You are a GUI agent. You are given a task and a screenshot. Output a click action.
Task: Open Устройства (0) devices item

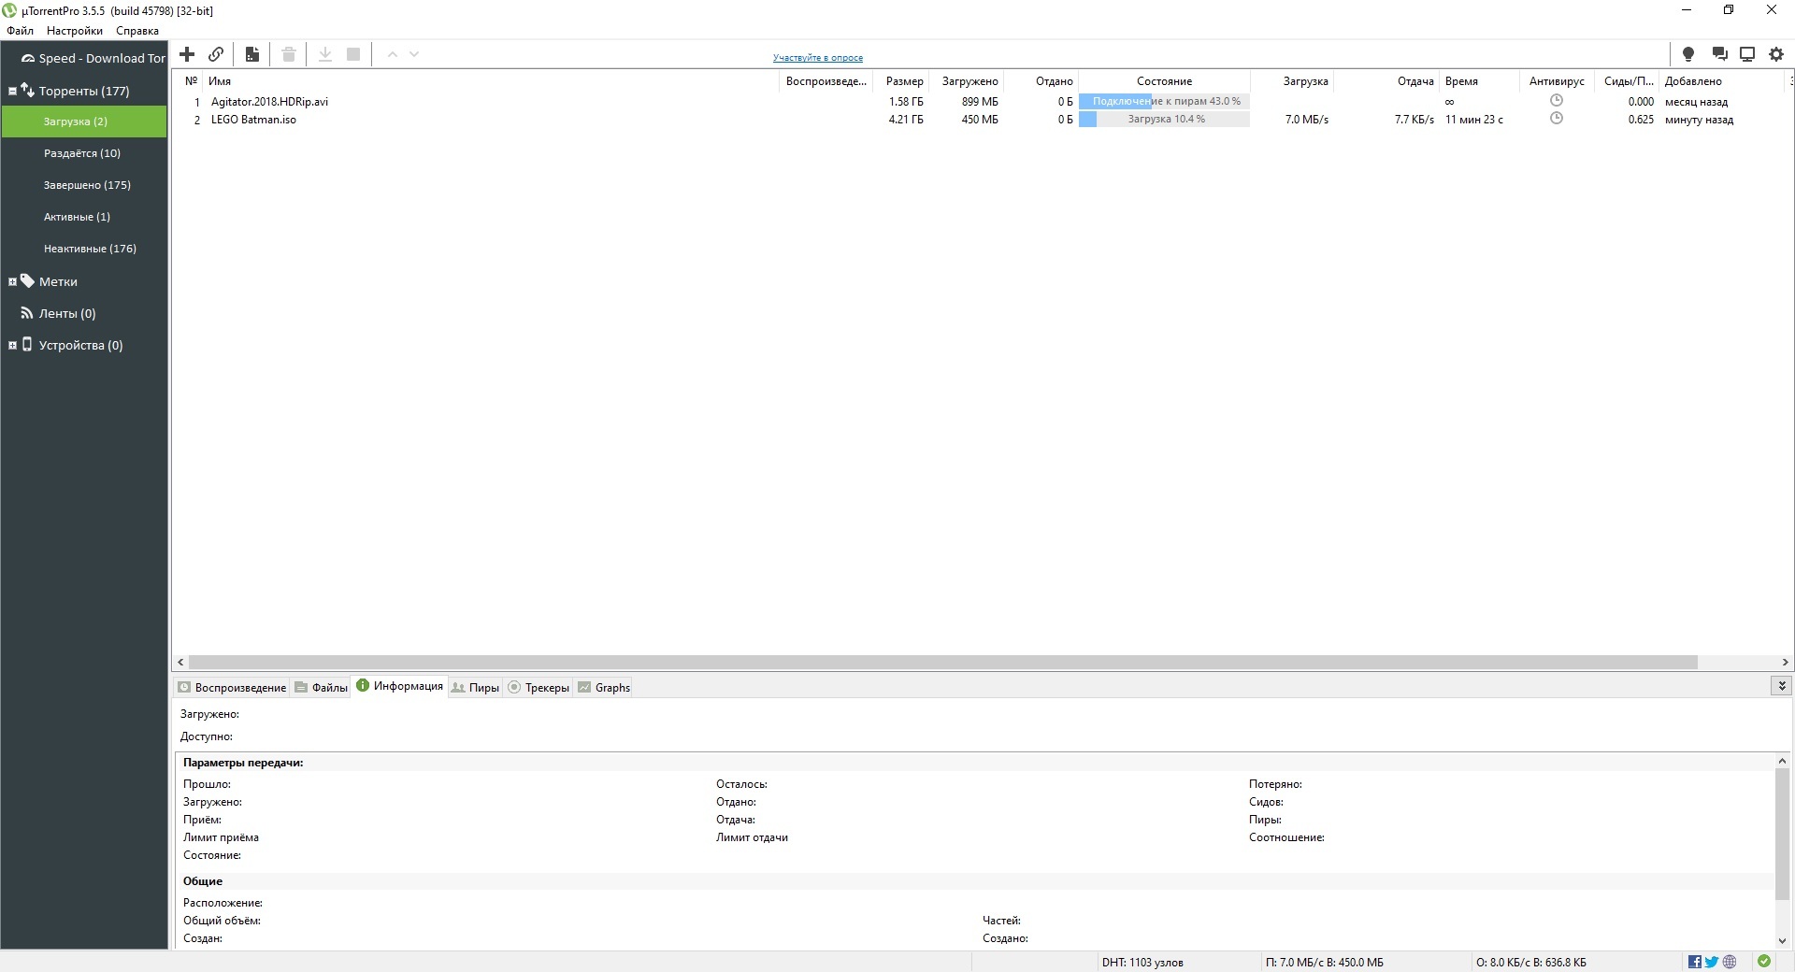80,345
